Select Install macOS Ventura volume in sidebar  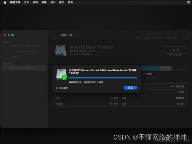coord(27,51)
